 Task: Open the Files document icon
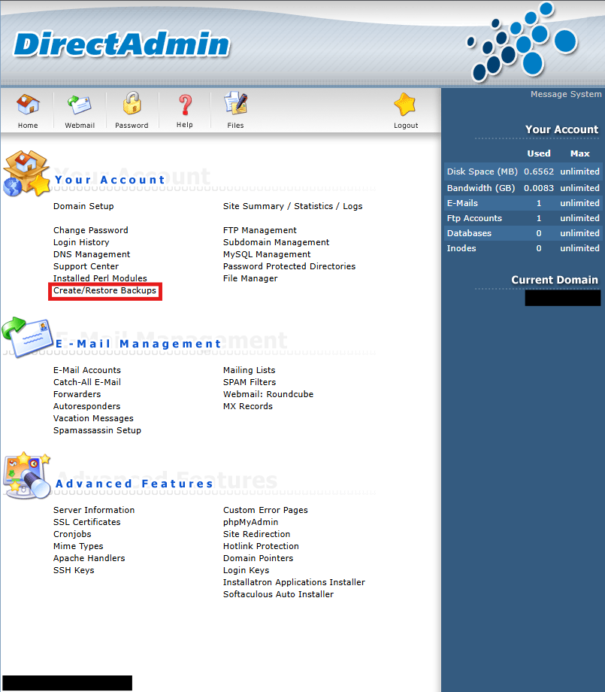pyautogui.click(x=235, y=103)
